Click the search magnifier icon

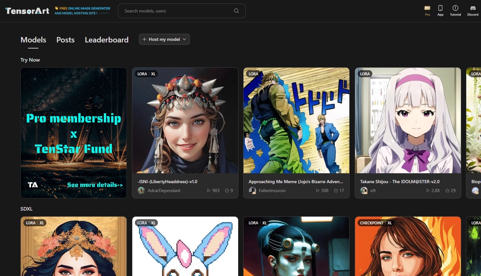coord(236,11)
